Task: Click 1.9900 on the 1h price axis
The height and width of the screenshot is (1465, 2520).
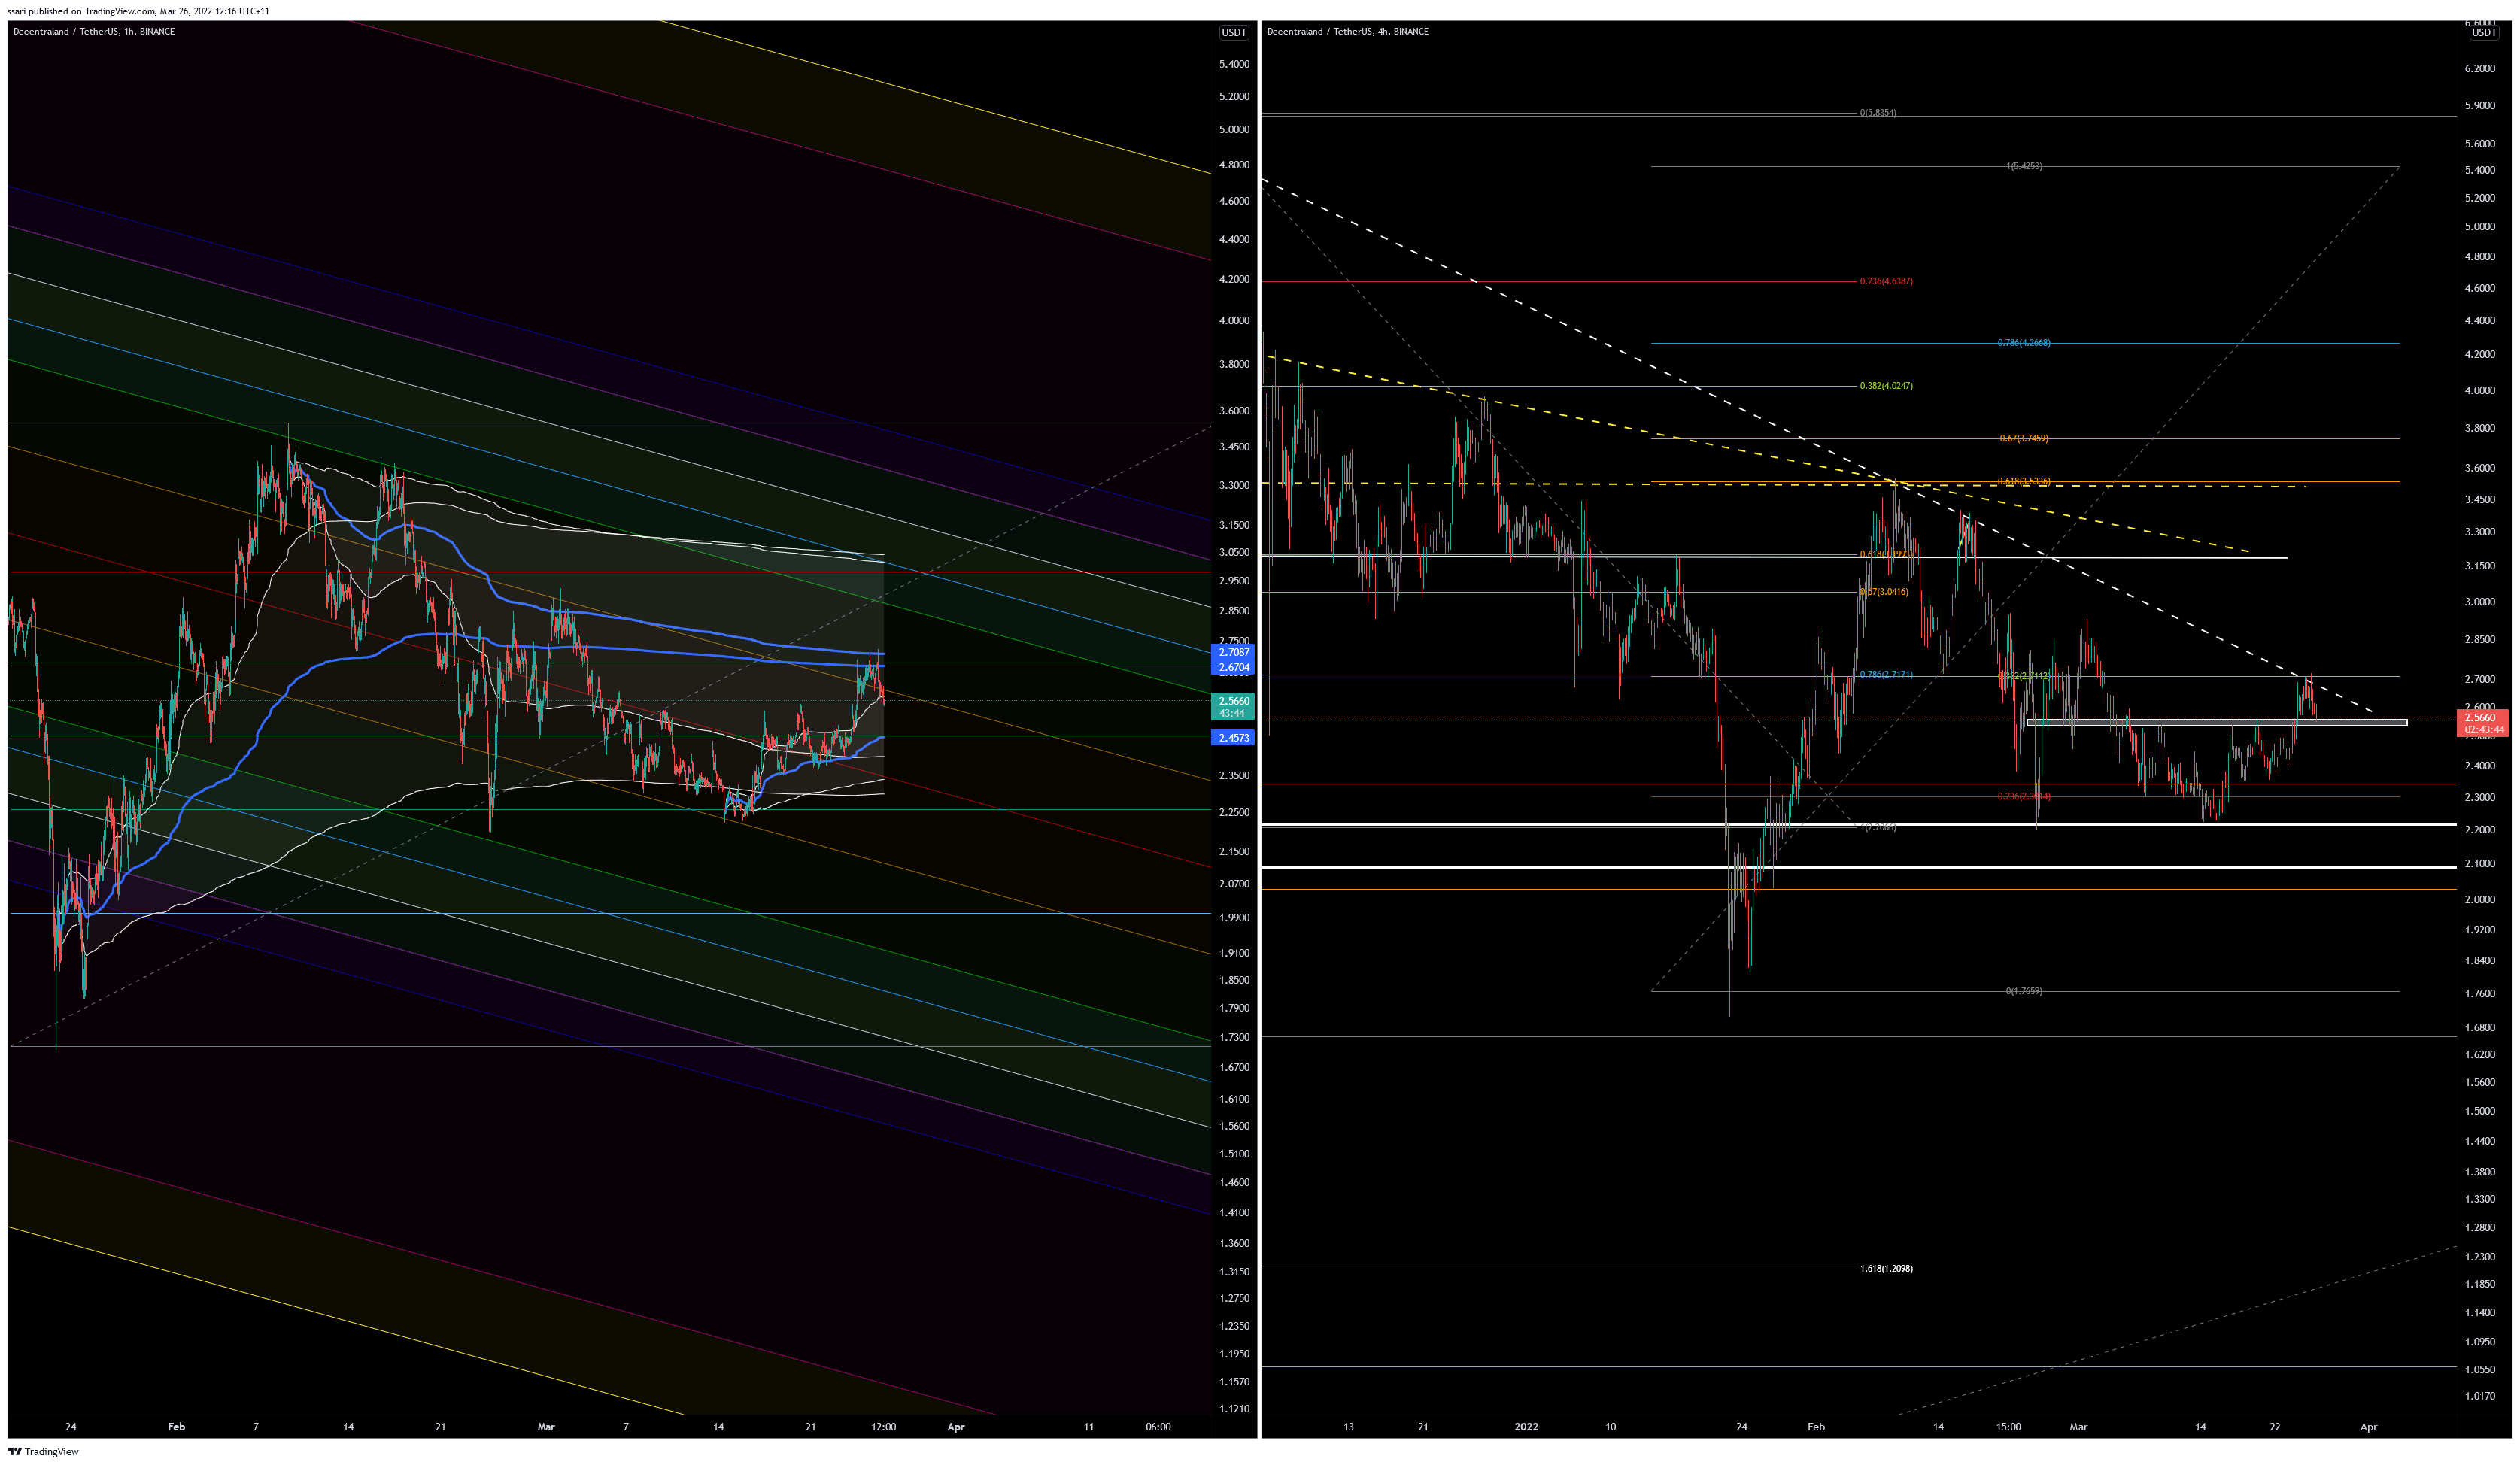Action: tap(1234, 918)
